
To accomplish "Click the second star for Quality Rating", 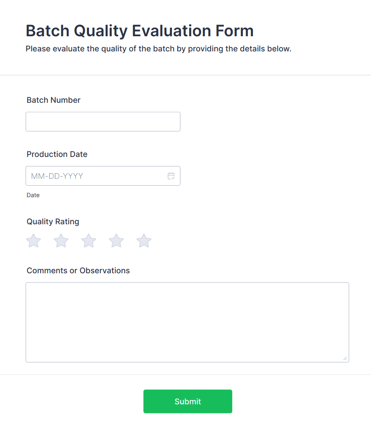I will pos(61,241).
